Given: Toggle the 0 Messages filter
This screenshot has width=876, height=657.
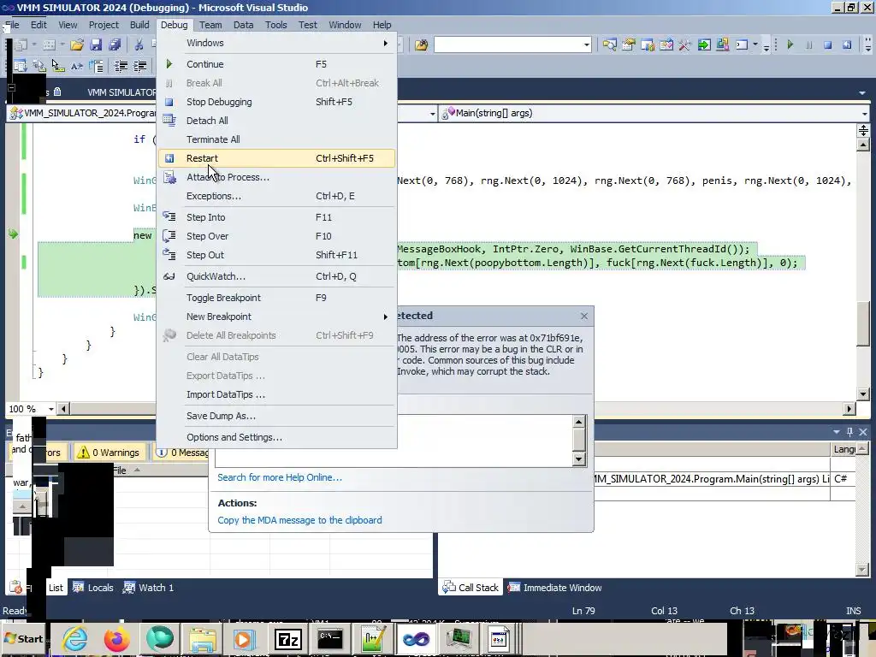Looking at the screenshot, I should [182, 453].
